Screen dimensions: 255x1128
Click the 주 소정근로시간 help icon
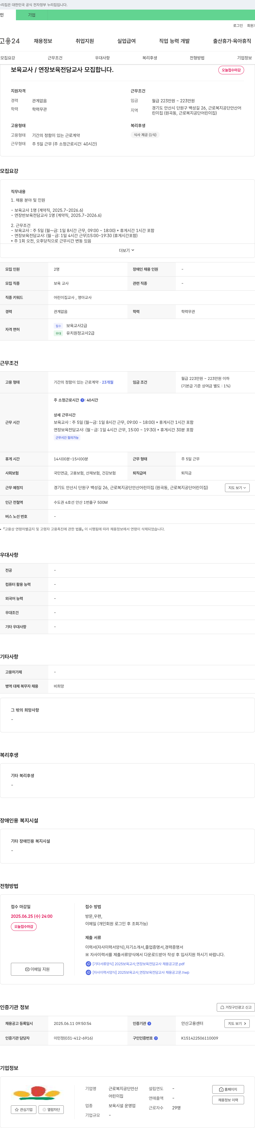tap(83, 400)
